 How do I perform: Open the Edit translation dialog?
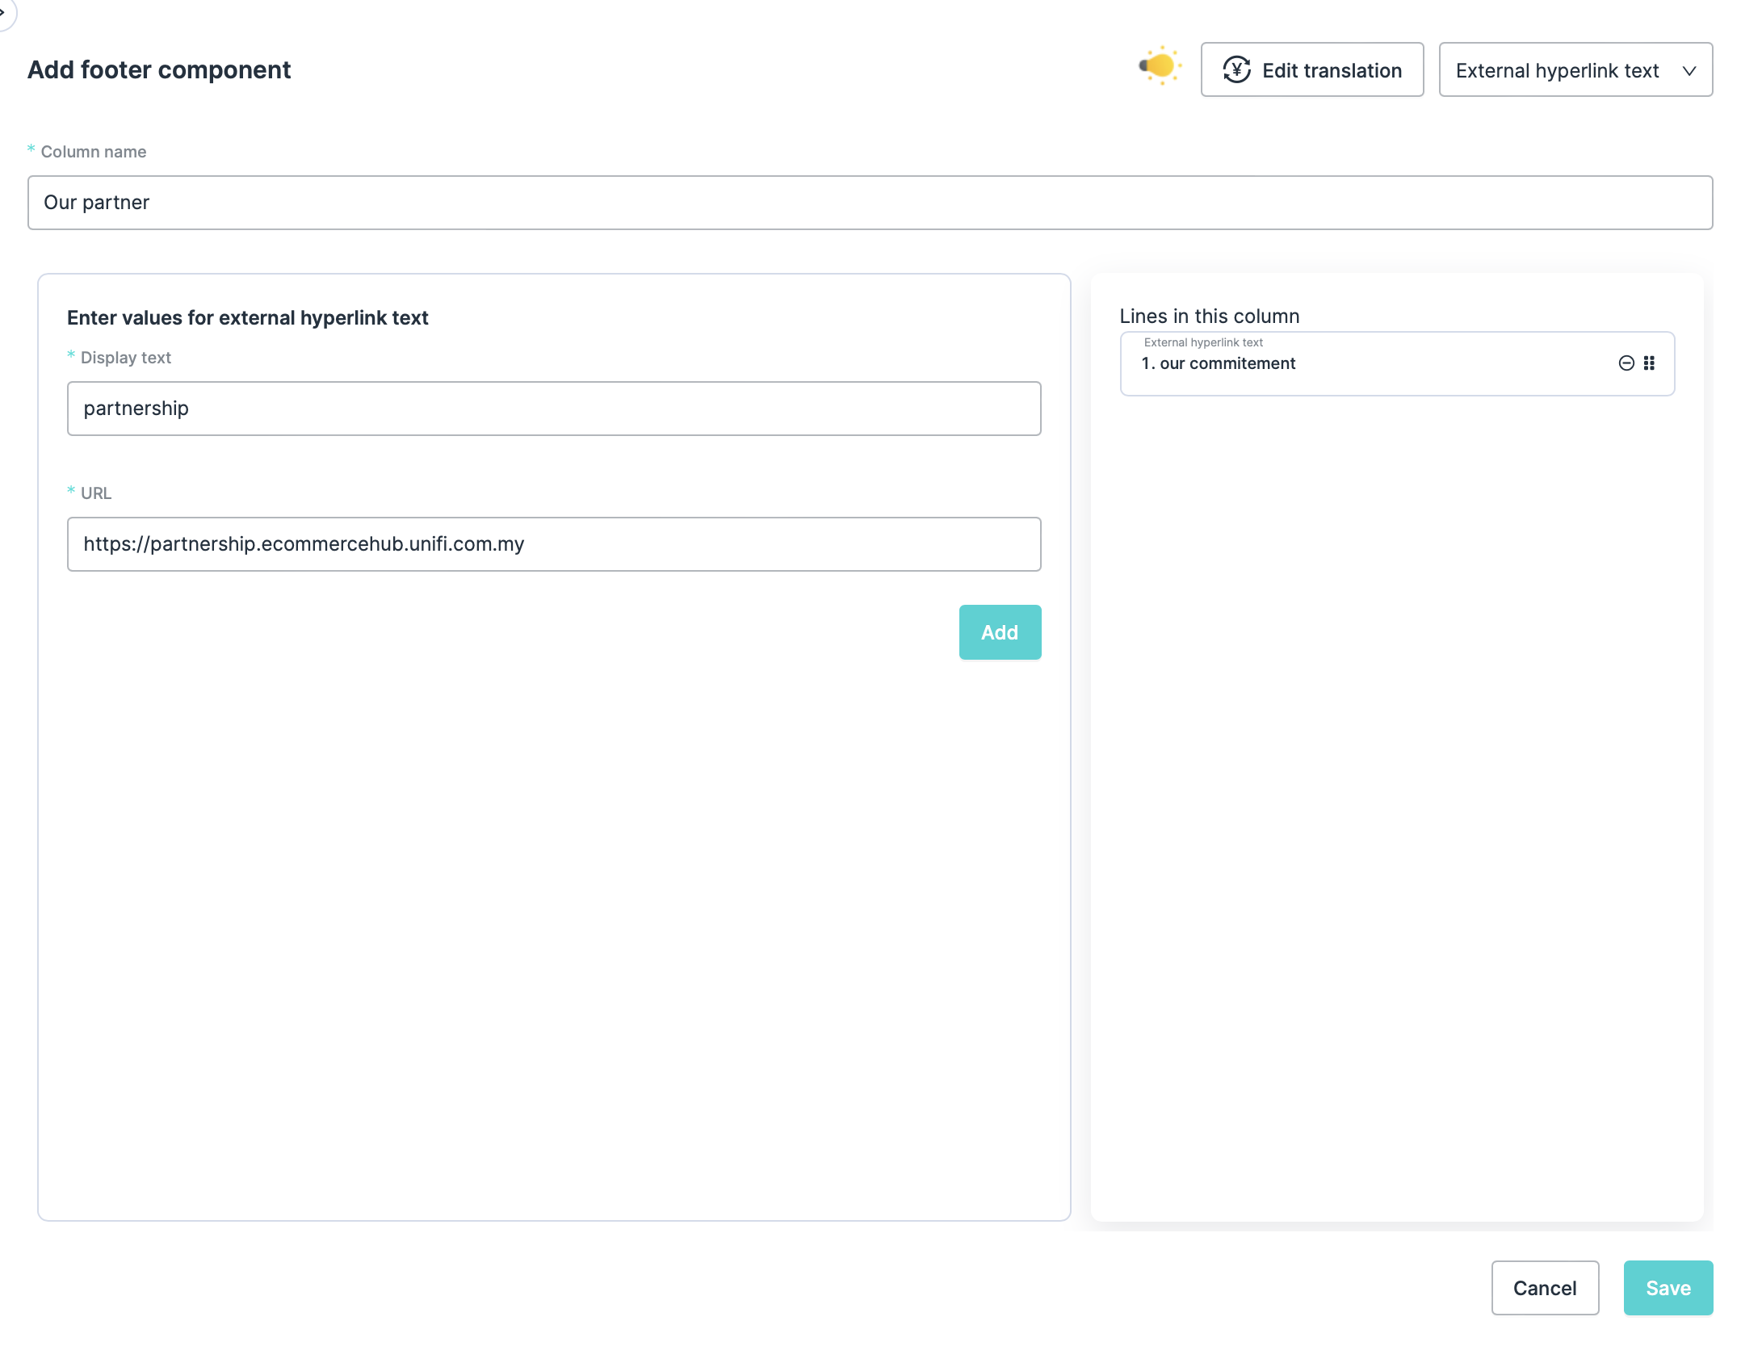[x=1311, y=70]
